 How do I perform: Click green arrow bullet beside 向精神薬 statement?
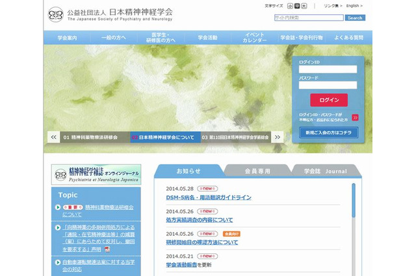click(x=58, y=227)
